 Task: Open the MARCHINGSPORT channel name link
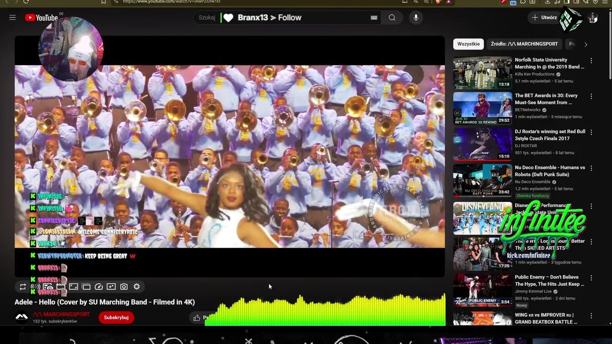pos(61,314)
